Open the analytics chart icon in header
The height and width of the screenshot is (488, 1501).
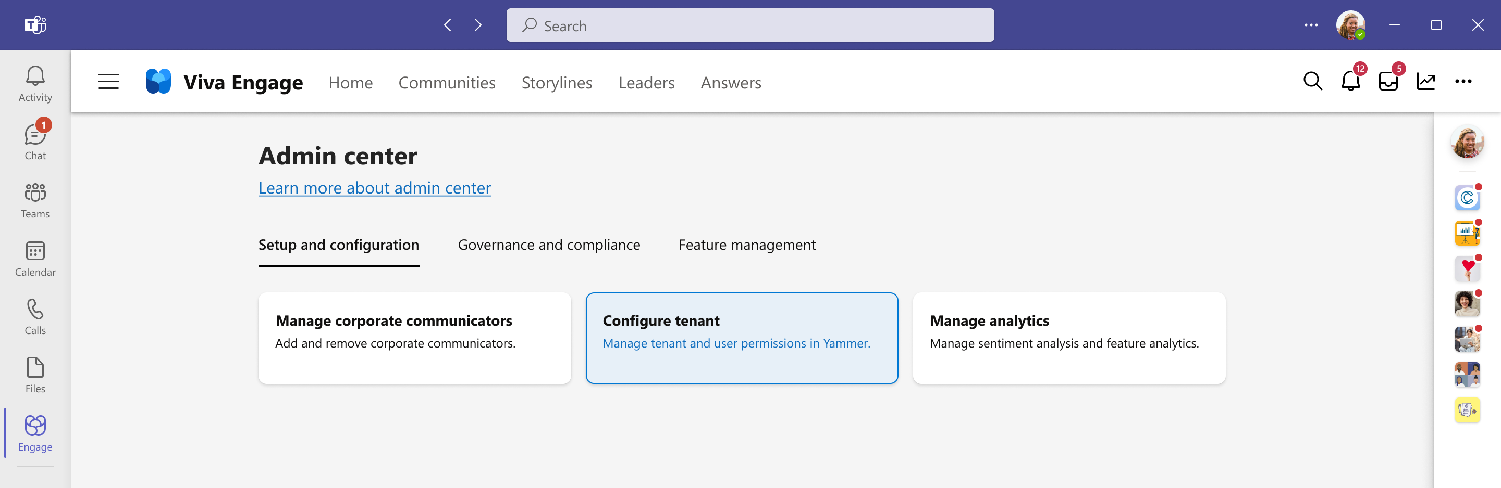tap(1425, 82)
